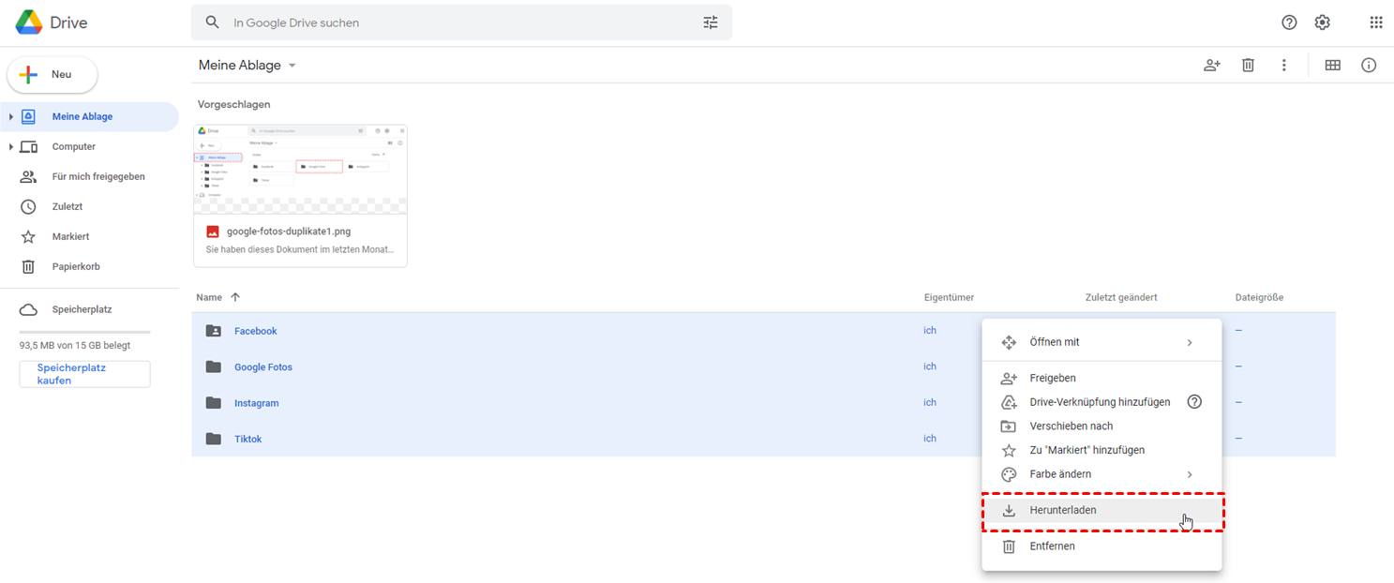Viewport: 1394px width, 583px height.
Task: Click the red image icon of google-fotos-duplikate1.png
Action: point(213,232)
